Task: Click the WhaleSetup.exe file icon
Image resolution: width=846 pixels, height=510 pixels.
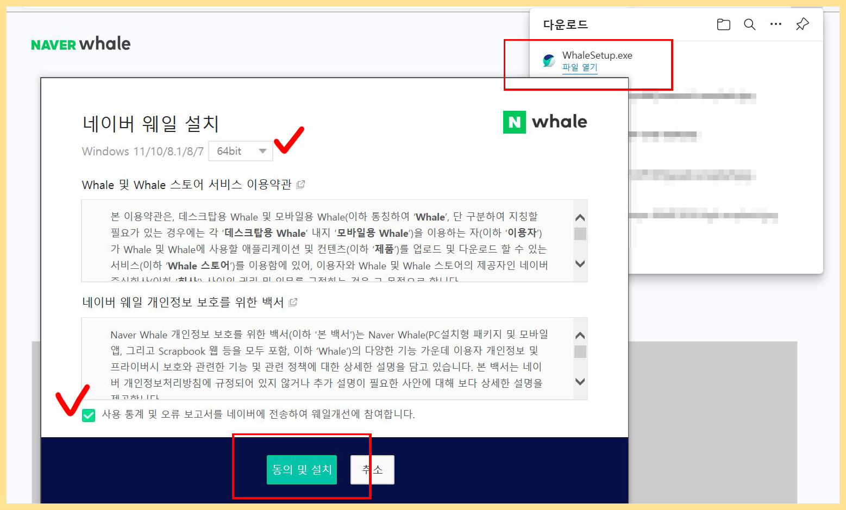Action: click(x=549, y=60)
